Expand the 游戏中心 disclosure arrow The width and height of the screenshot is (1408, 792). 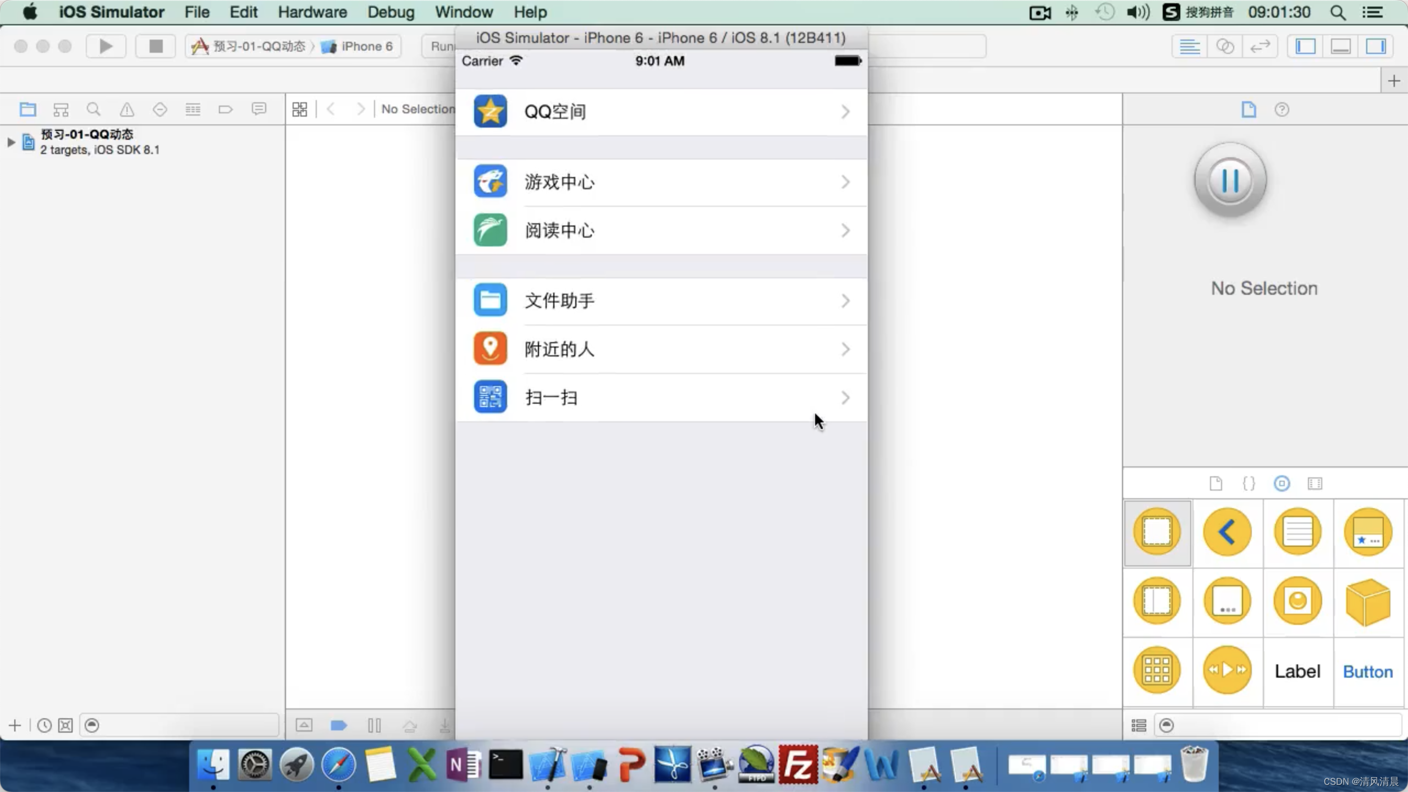tap(845, 183)
